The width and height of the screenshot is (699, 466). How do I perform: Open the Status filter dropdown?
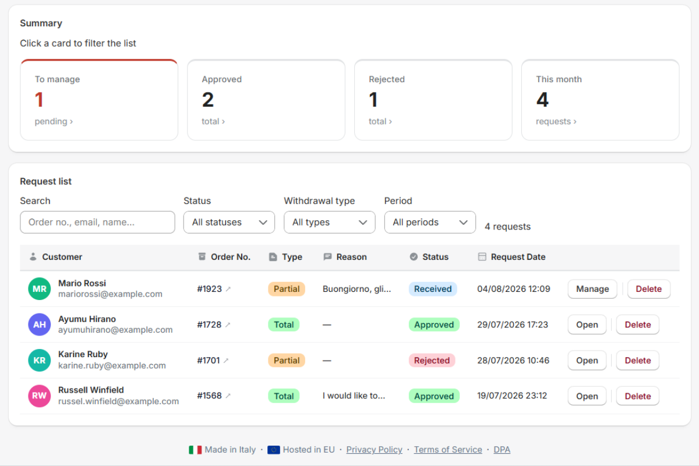coord(229,223)
